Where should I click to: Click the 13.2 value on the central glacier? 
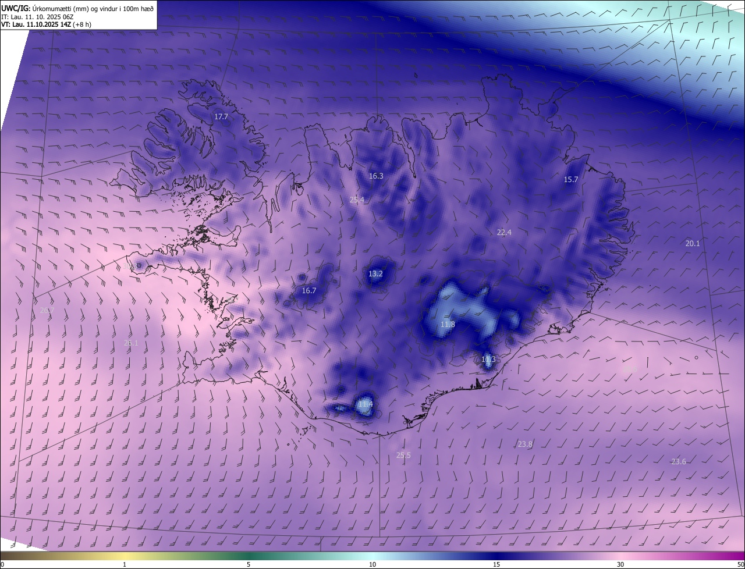pos(375,274)
